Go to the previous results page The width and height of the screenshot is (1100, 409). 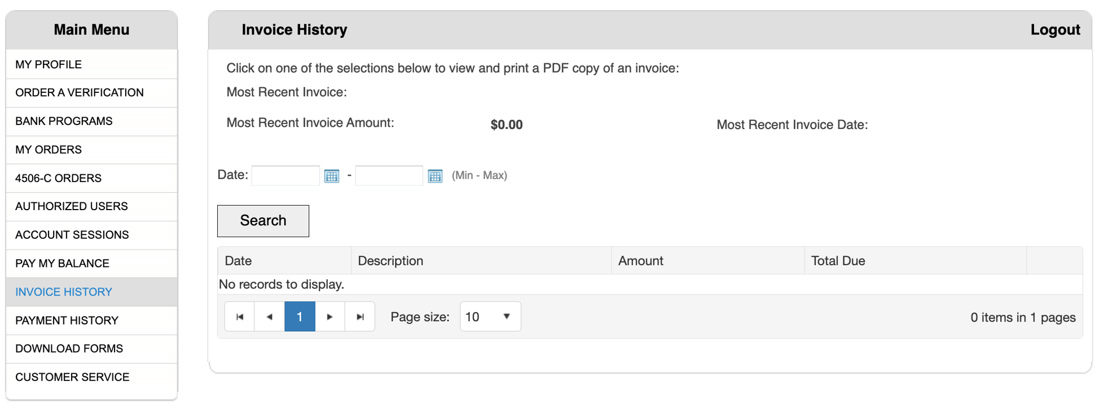[x=270, y=317]
